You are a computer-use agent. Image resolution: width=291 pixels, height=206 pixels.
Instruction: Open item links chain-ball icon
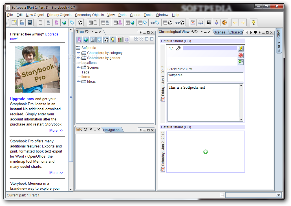[x=180, y=23]
